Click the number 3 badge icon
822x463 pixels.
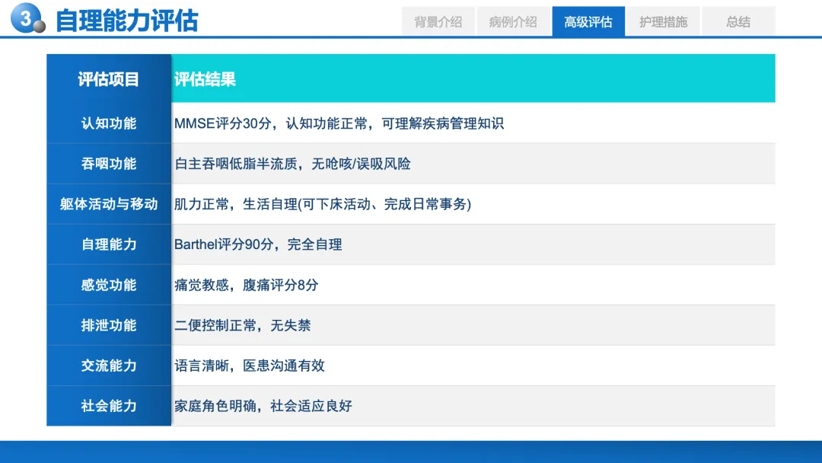tap(27, 18)
